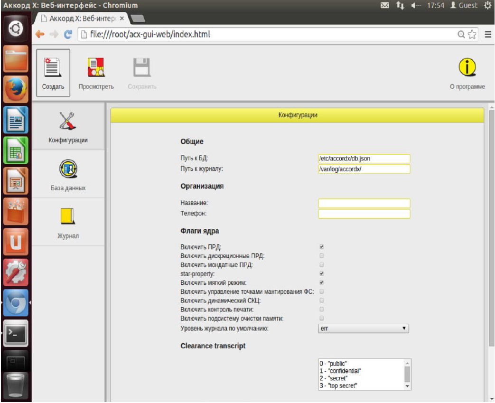Image resolution: width=495 pixels, height=403 pixels.
Task: Launch LibreOffice Writer from the dock
Action: [16, 120]
